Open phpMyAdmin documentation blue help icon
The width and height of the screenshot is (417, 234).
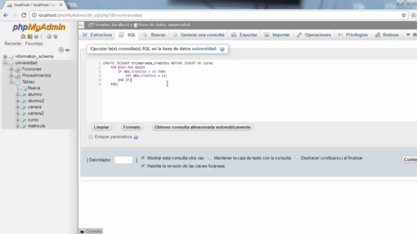pyautogui.click(x=36, y=36)
